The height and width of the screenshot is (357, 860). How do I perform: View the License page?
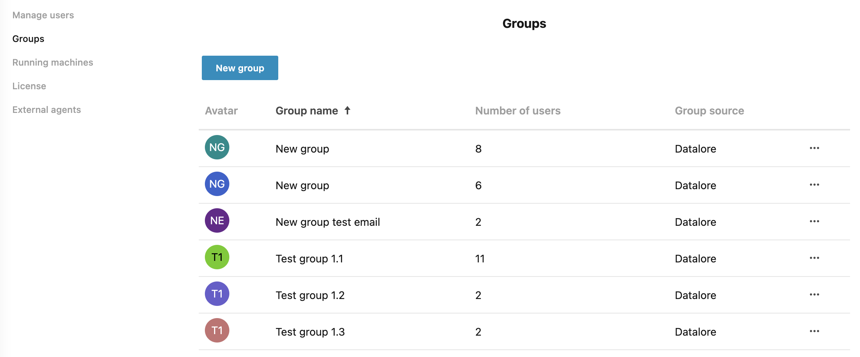(29, 86)
